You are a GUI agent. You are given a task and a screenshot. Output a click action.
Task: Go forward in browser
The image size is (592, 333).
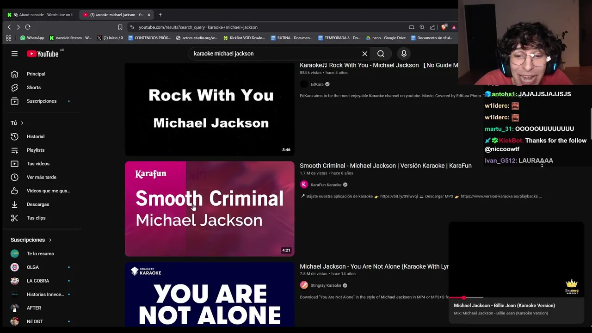tap(18, 27)
